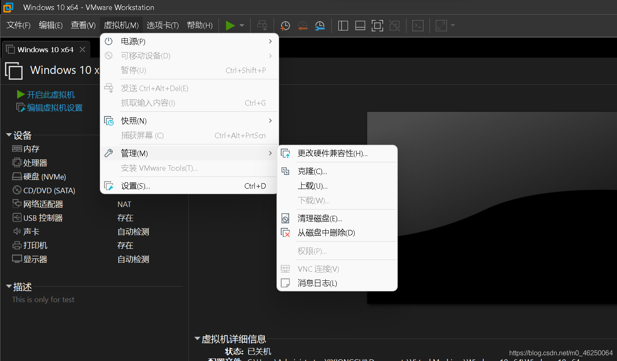
Task: Open the 帮助(H) menu
Action: click(x=200, y=25)
